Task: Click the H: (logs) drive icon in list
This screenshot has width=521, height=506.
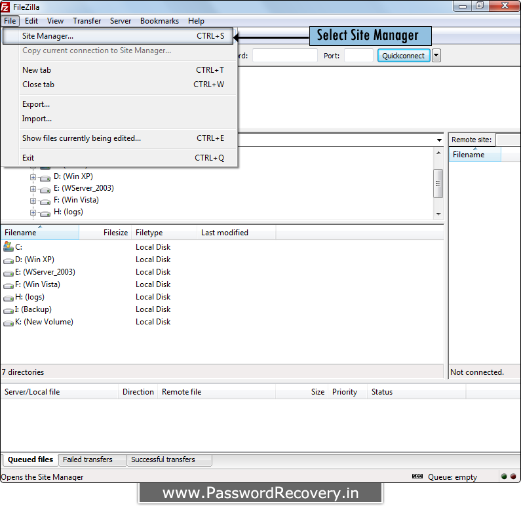Action: pyautogui.click(x=9, y=298)
